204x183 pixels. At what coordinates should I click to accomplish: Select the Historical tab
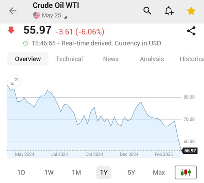point(192,59)
